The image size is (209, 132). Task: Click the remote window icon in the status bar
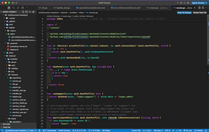(2, 130)
